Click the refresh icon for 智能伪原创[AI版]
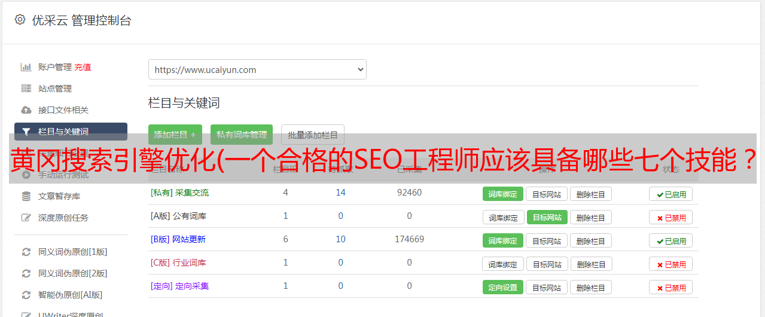The width and height of the screenshot is (765, 317). [x=26, y=295]
